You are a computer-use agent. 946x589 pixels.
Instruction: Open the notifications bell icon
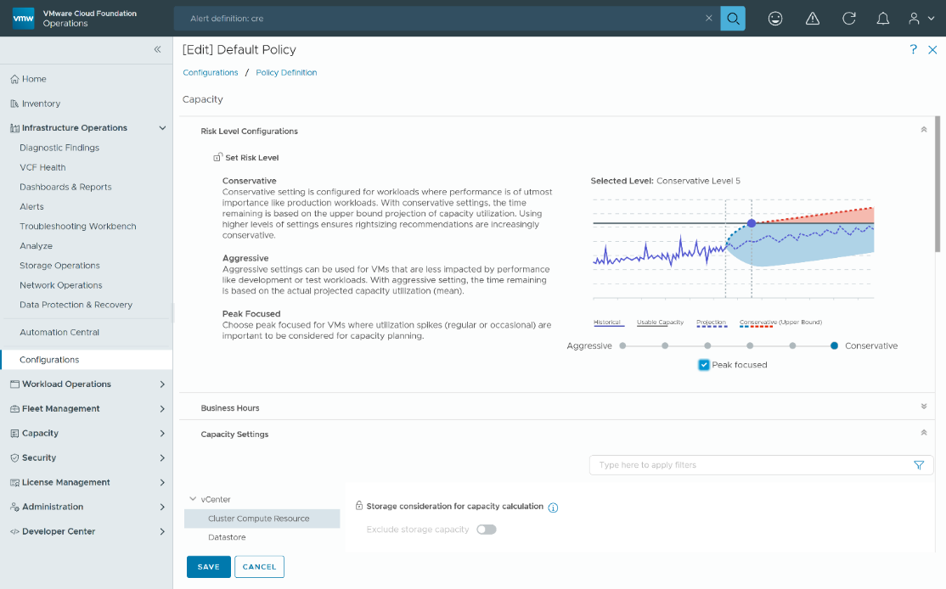pyautogui.click(x=883, y=18)
